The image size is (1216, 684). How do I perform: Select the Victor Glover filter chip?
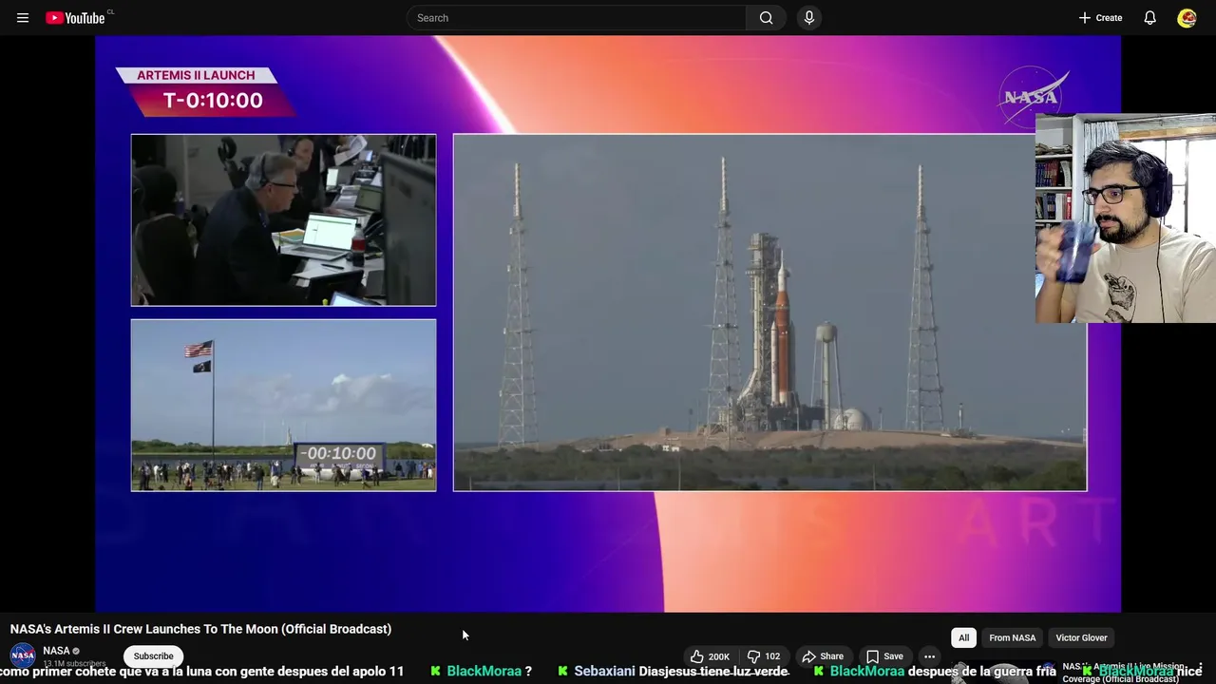[x=1081, y=637]
